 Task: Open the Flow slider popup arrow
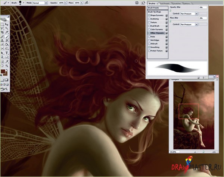coord(81,3)
